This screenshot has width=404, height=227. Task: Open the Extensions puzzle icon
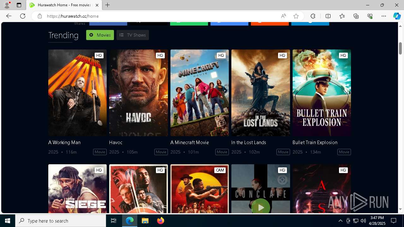click(313, 16)
